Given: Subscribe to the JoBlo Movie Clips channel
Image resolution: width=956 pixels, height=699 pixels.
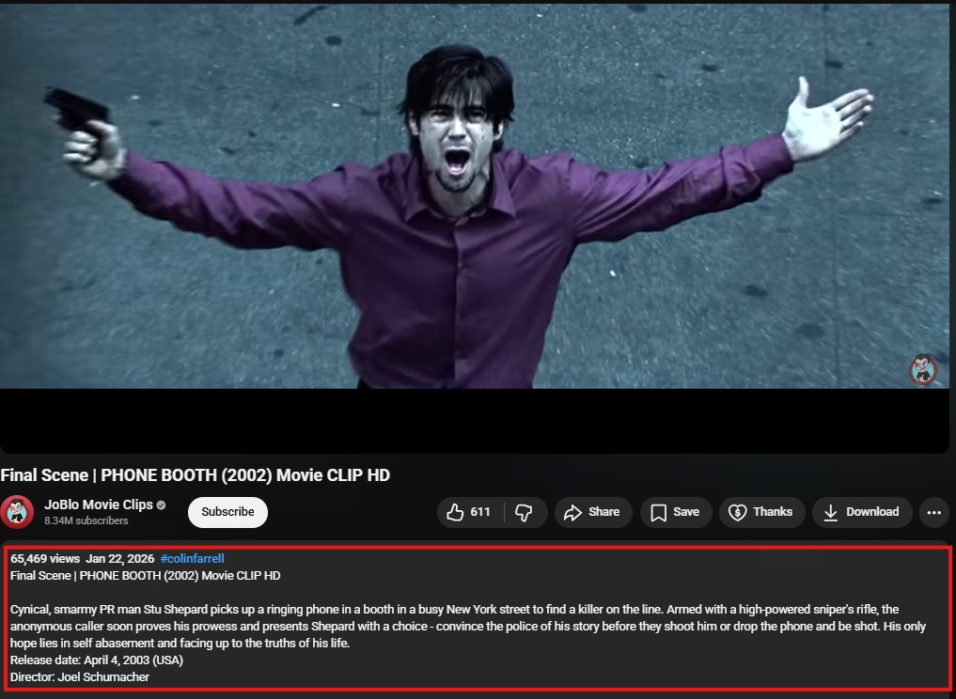Looking at the screenshot, I should click(227, 512).
